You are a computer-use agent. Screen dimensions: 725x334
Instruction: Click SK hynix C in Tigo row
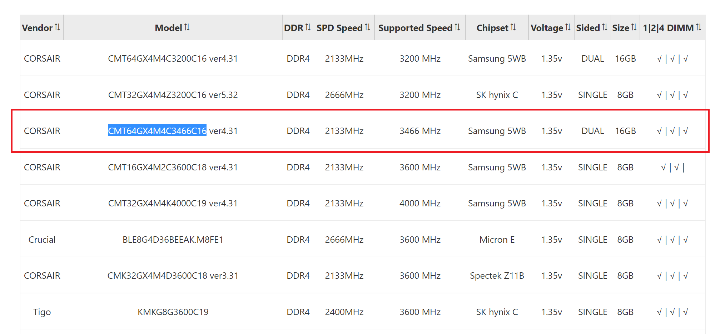(x=497, y=312)
